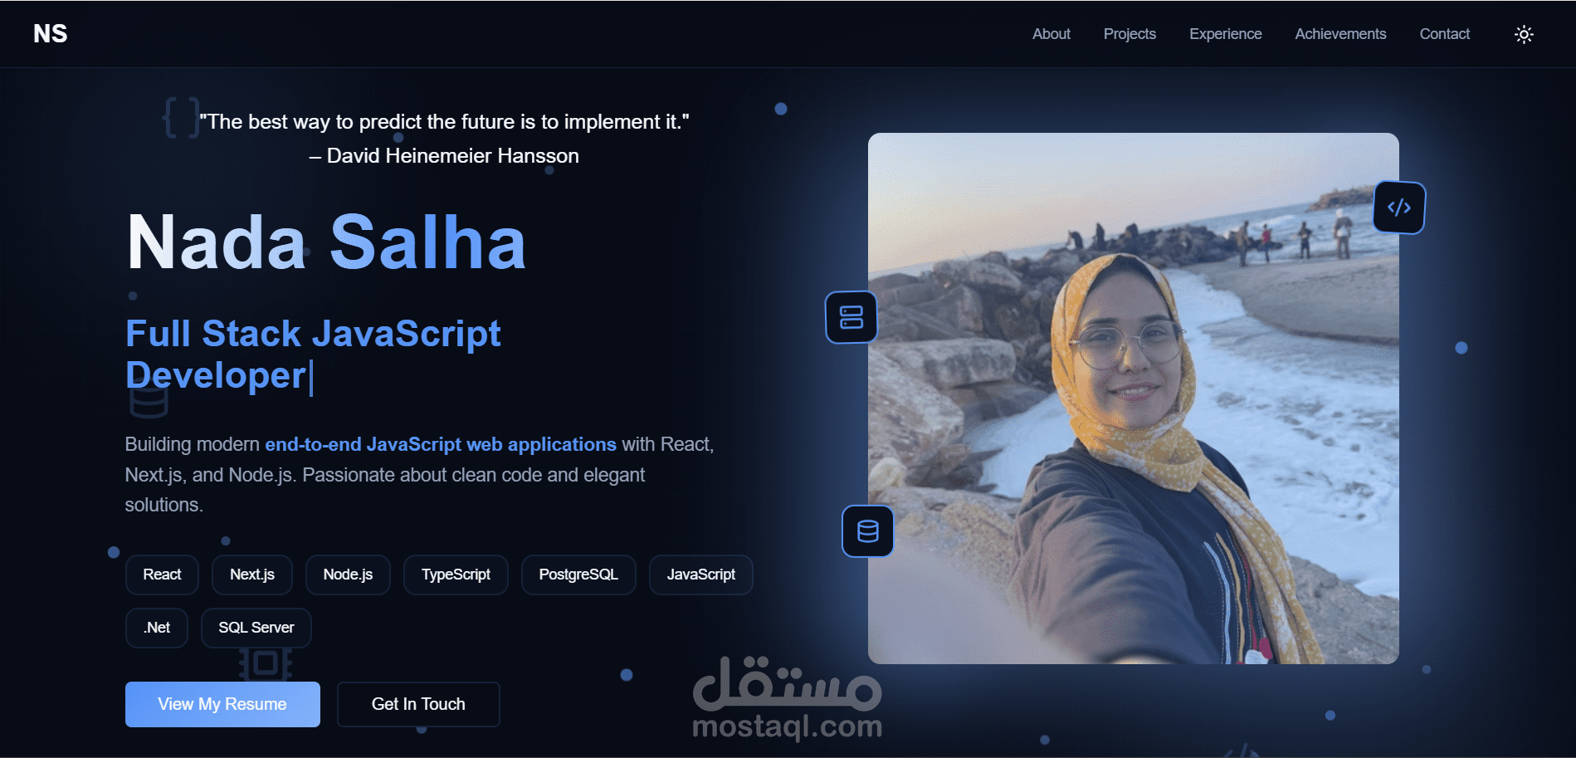Screen dimensions: 1576x758
Task: Open the Achievements navigation item
Action: tap(1339, 34)
